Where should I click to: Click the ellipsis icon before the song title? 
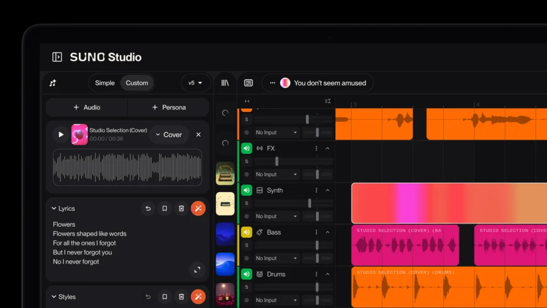(272, 83)
